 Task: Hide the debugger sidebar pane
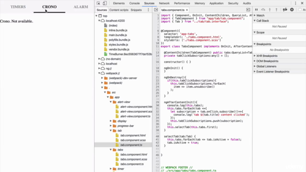248,10
